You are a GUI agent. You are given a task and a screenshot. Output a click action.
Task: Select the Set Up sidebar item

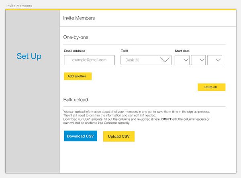point(29,56)
